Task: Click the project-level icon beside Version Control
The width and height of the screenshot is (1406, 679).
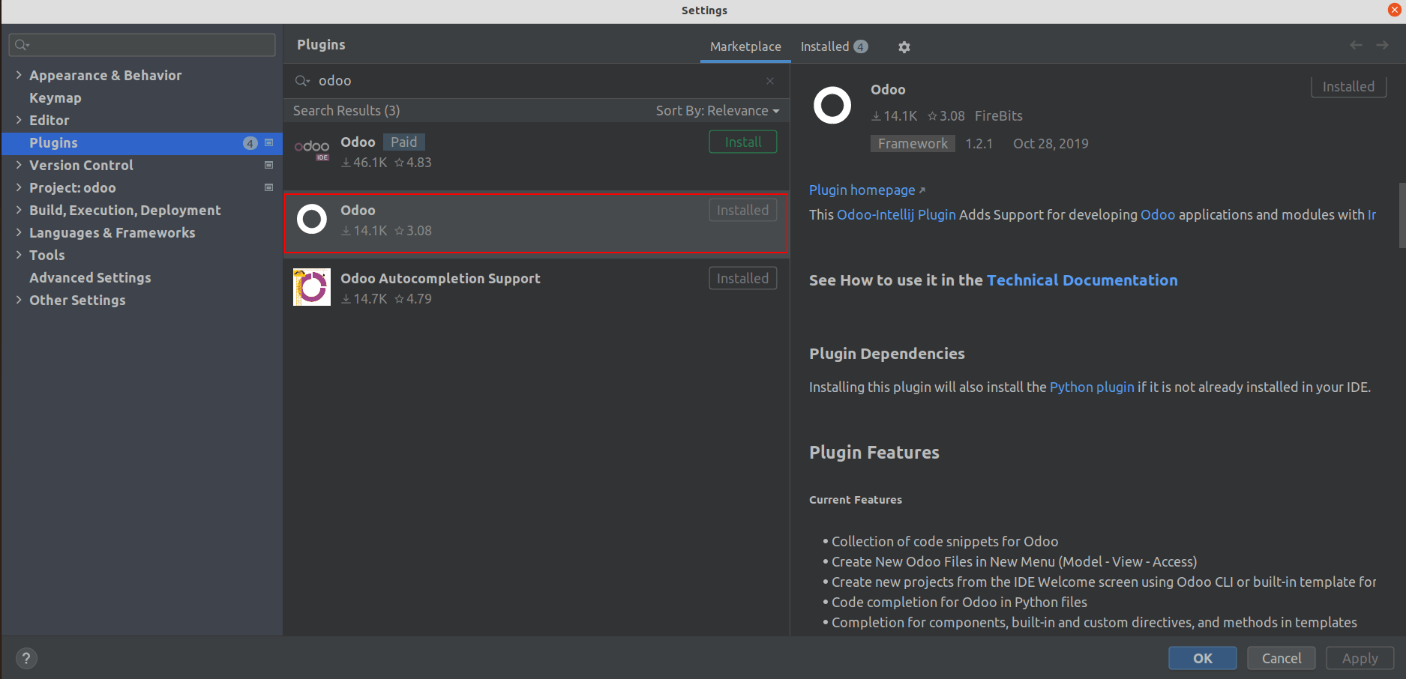Action: 269,165
